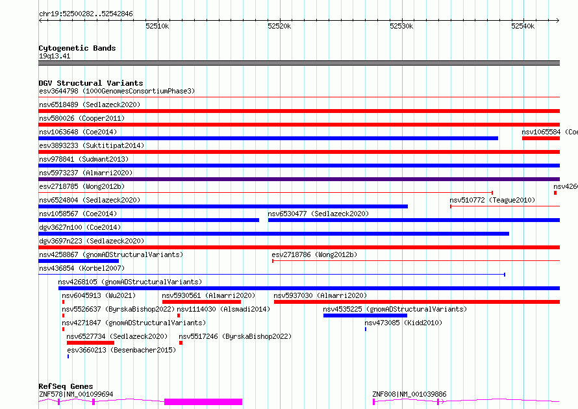Image resolution: width=578 pixels, height=409 pixels.
Task: Select the nsv6527734 Sedlazeck2020 label
Action: tap(117, 336)
